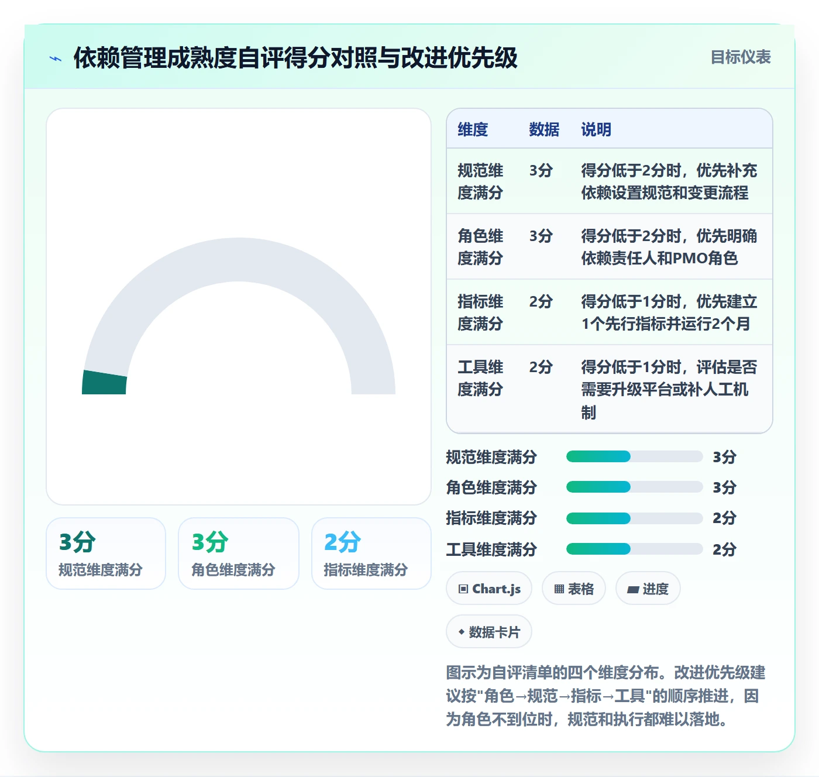
Task: Click the 目标仪表 label in the header
Action: (x=741, y=57)
